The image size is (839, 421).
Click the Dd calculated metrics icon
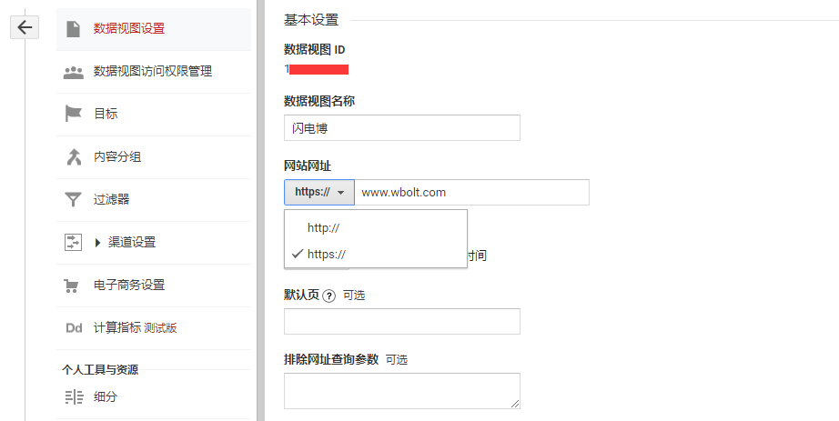[x=74, y=328]
